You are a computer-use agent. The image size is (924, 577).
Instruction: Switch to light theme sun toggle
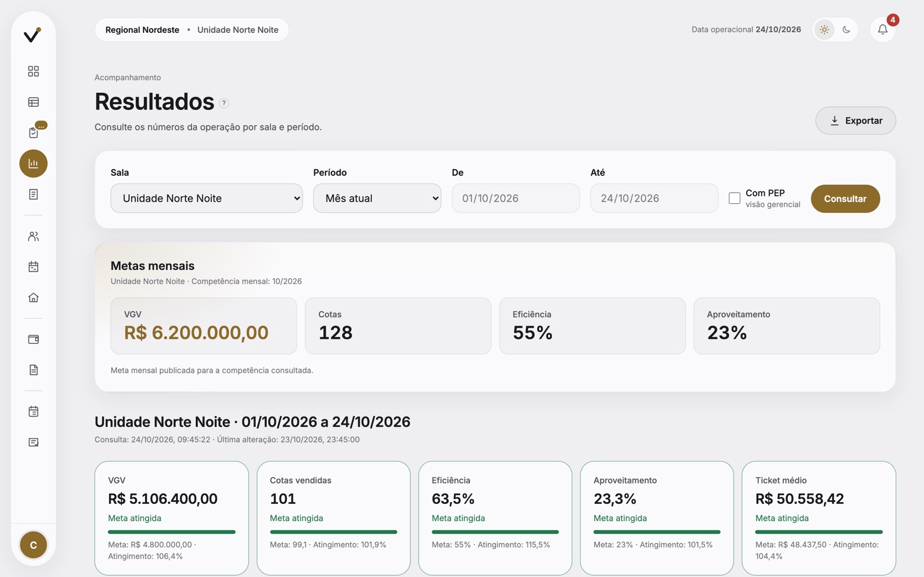pos(824,29)
